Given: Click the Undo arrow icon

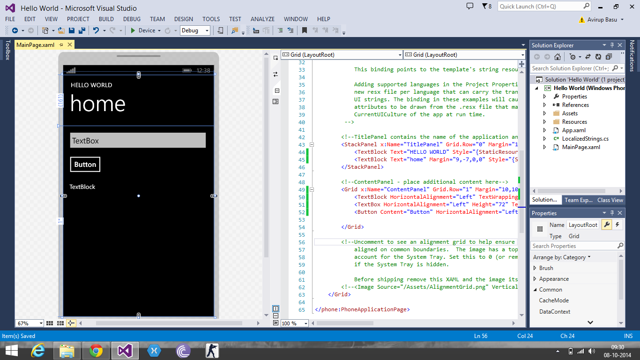Looking at the screenshot, I should [96, 30].
